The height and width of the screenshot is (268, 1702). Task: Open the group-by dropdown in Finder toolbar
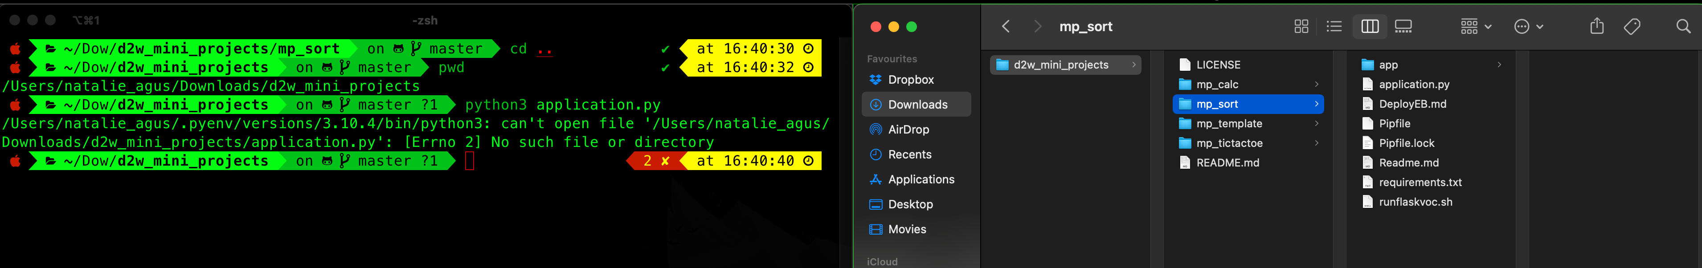click(x=1476, y=26)
